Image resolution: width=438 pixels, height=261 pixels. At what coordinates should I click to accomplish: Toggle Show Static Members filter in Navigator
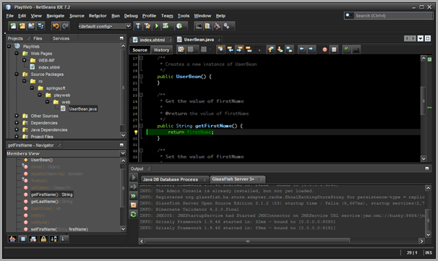point(33,239)
